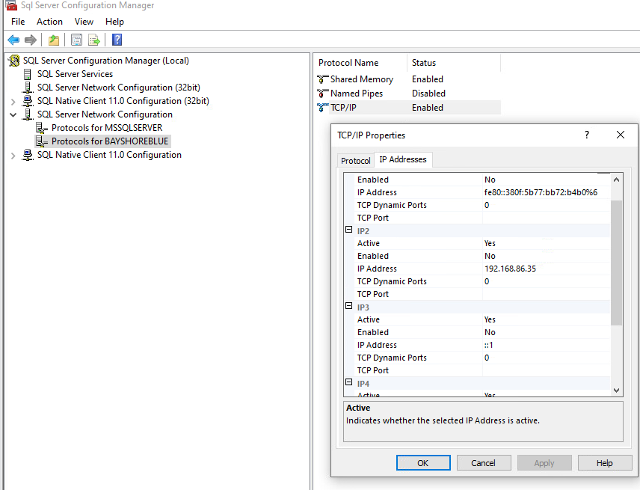Open the View menu
Image resolution: width=640 pixels, height=490 pixels.
pyautogui.click(x=84, y=22)
